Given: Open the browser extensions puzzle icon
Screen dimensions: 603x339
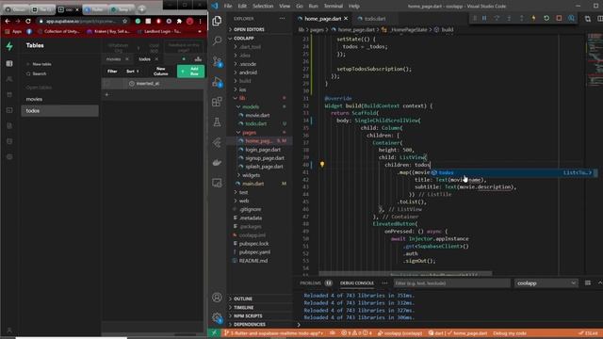Looking at the screenshot, I should [x=179, y=21].
